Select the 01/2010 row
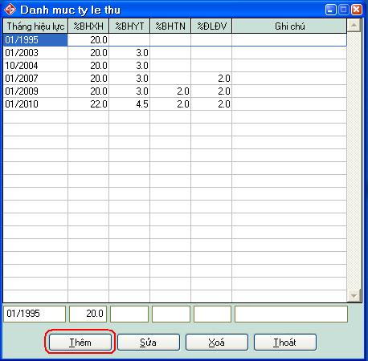The width and height of the screenshot is (368, 361). (x=175, y=104)
